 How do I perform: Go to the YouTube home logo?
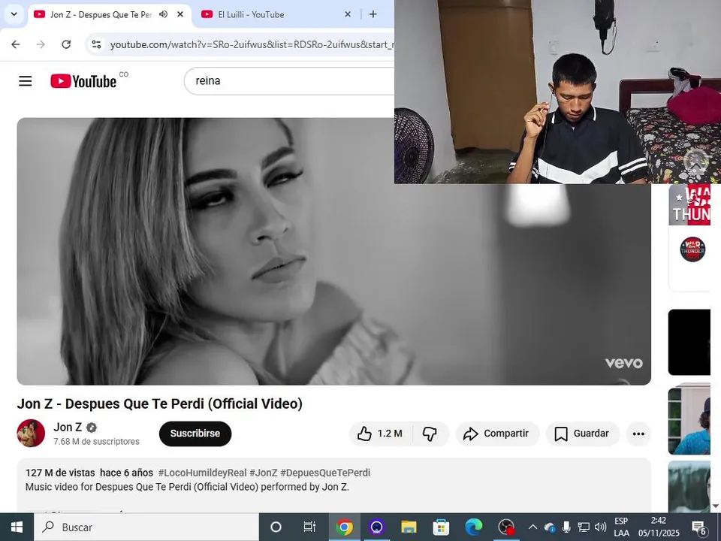pyautogui.click(x=83, y=81)
